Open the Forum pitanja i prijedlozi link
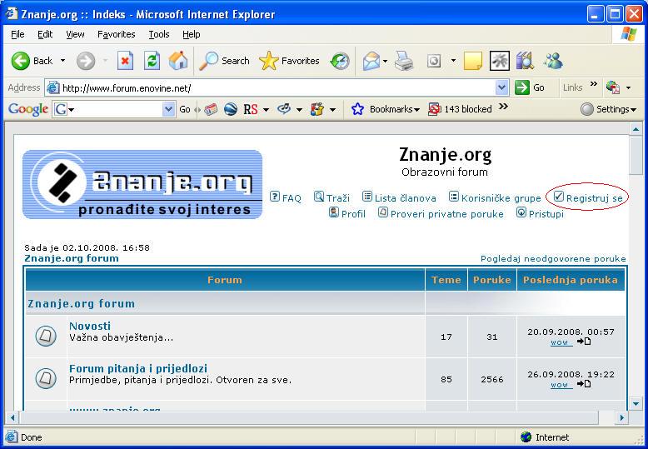 click(x=138, y=368)
